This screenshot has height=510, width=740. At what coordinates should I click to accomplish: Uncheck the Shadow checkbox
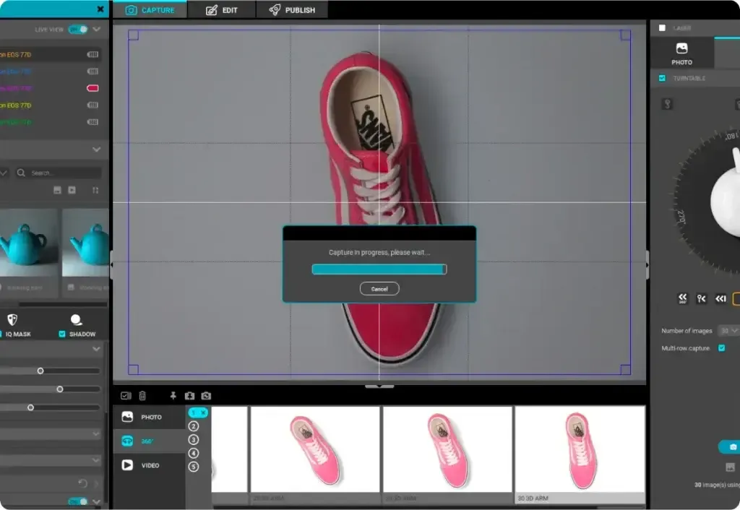click(62, 334)
